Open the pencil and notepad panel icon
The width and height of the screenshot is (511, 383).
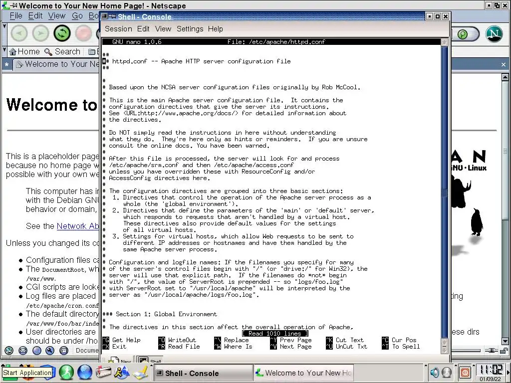141,373
